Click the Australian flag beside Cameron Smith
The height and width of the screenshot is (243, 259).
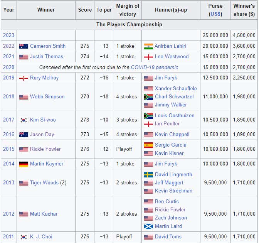[24, 46]
